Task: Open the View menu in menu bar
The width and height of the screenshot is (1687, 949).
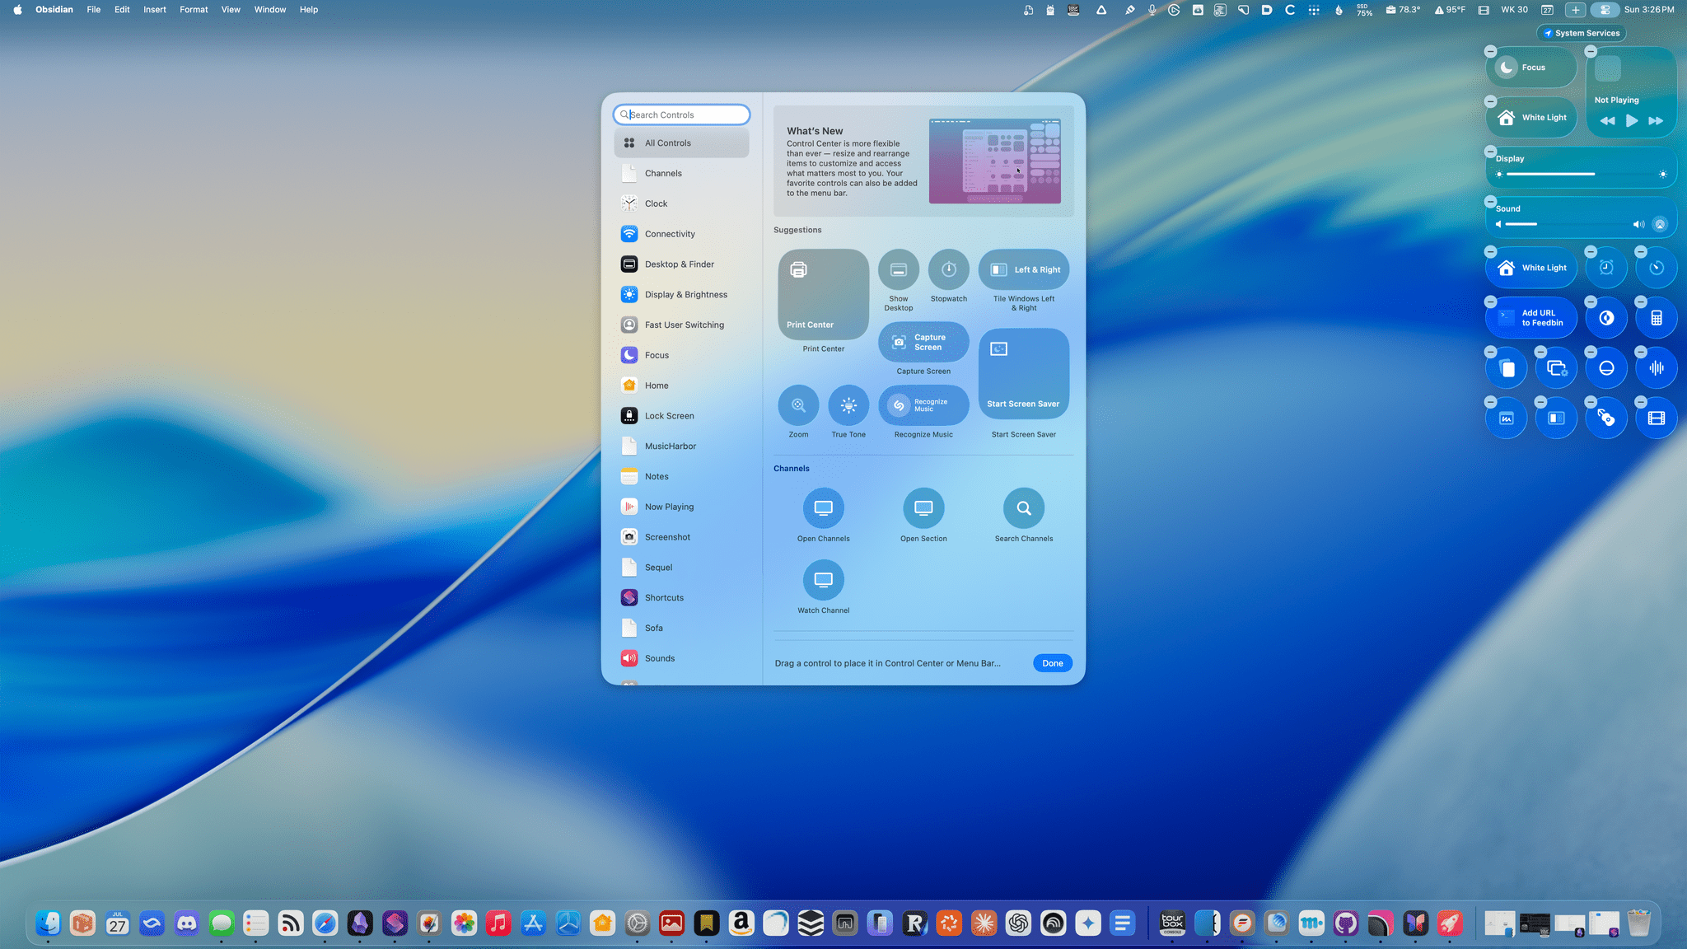Action: tap(231, 10)
